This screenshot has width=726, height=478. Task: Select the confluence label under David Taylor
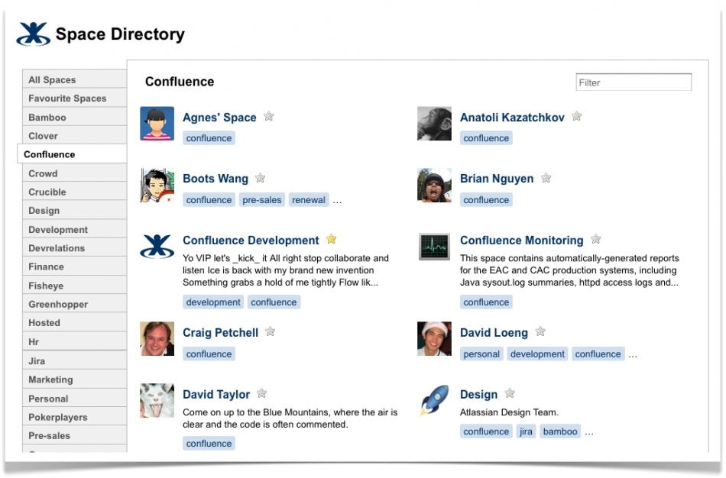[209, 444]
